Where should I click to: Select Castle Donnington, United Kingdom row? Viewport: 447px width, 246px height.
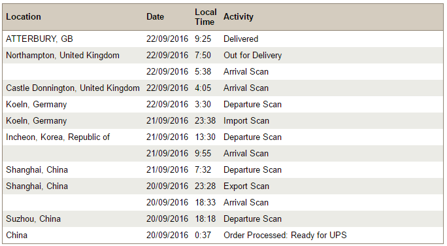(223, 88)
